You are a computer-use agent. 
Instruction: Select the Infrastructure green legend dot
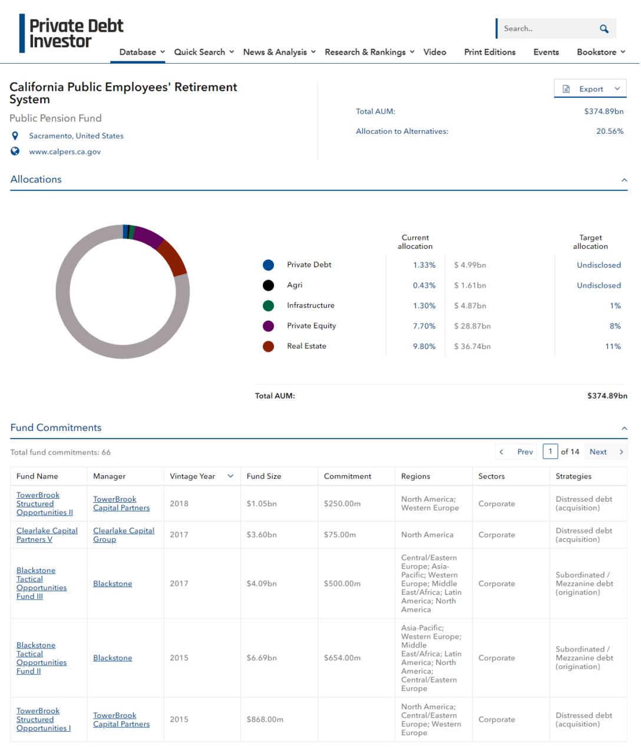(269, 305)
